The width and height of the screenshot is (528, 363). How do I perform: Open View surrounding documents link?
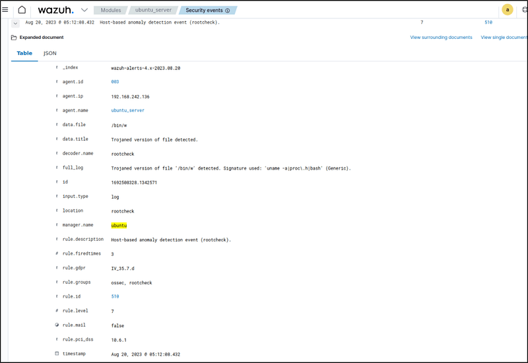pyautogui.click(x=441, y=38)
